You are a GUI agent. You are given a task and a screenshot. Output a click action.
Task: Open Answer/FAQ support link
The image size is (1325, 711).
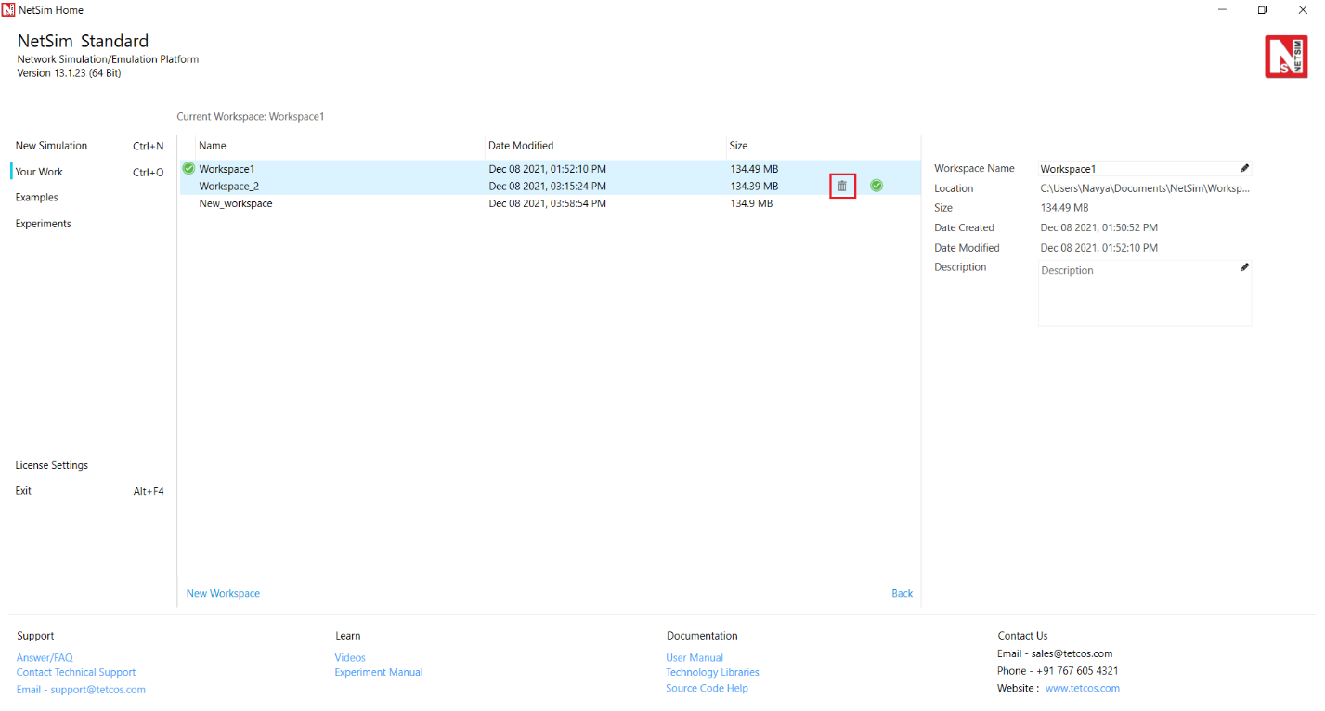pyautogui.click(x=45, y=657)
